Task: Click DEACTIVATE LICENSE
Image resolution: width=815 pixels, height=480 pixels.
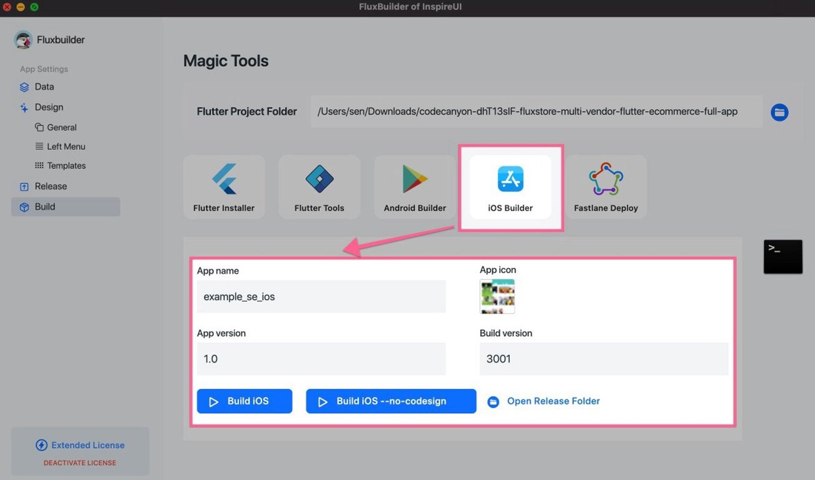Action: (80, 463)
